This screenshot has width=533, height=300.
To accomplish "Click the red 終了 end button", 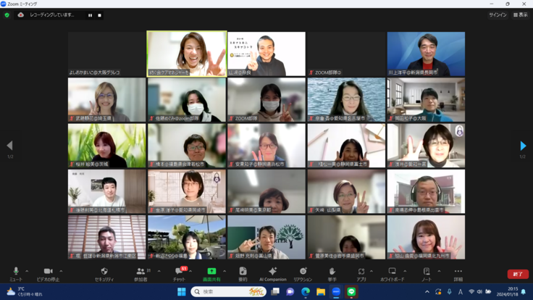I will pyautogui.click(x=517, y=274).
